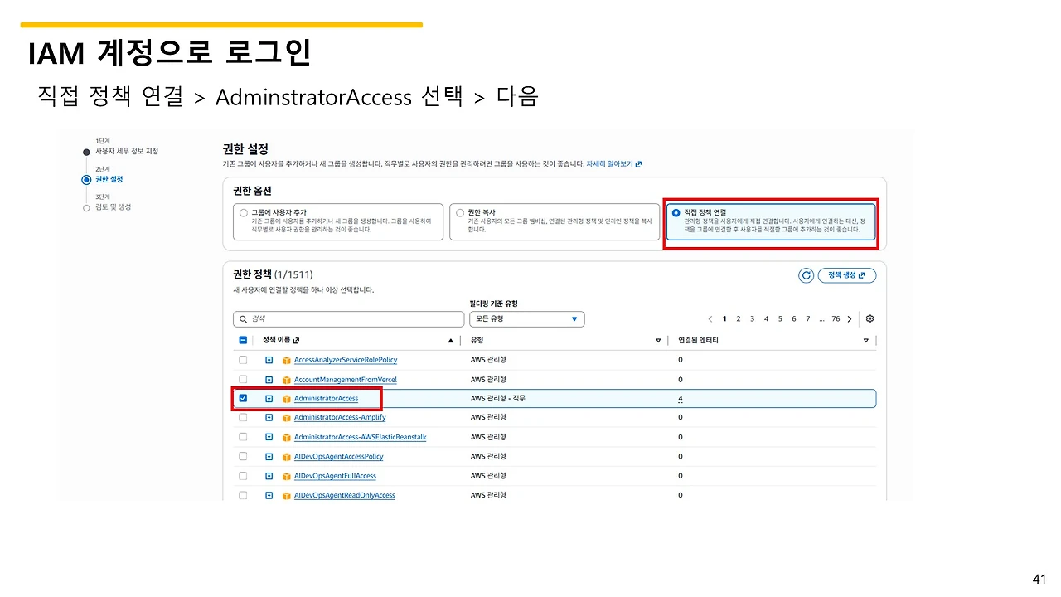Select the 직접 정책 연결 radio option
Image resolution: width=1061 pixels, height=597 pixels.
[676, 213]
